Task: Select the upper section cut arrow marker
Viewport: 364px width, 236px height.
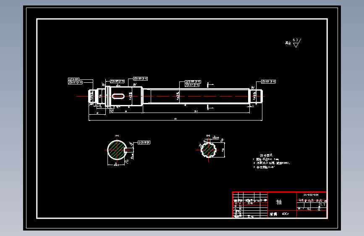Action: pos(210,85)
